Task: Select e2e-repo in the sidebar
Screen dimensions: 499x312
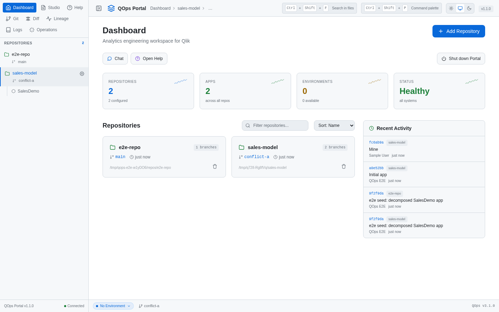Action: (x=44, y=58)
